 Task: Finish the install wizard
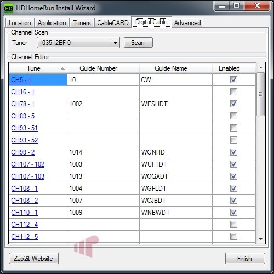[245, 259]
